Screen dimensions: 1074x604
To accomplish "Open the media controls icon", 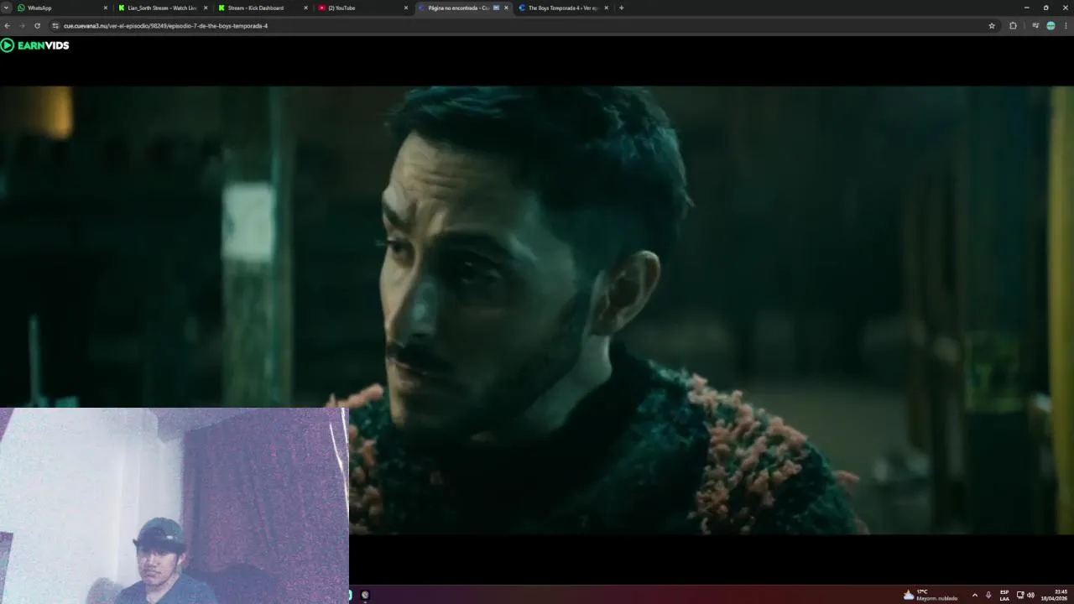I will [x=1035, y=26].
